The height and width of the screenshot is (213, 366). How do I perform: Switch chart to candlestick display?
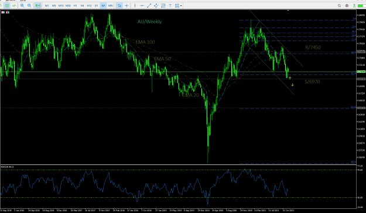7,5
